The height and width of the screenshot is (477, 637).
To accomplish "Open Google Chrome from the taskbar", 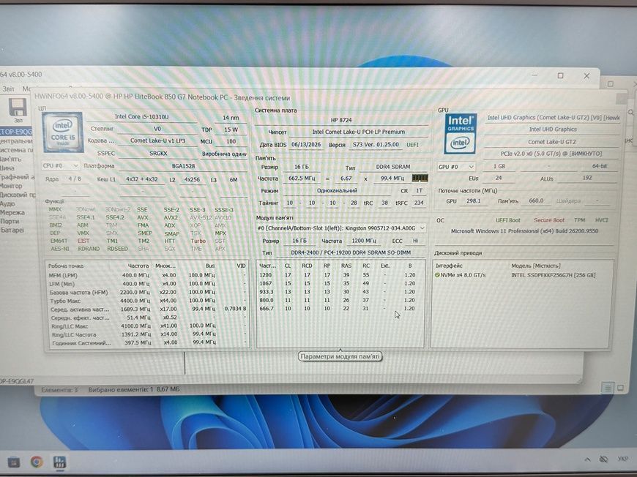I will 37,462.
